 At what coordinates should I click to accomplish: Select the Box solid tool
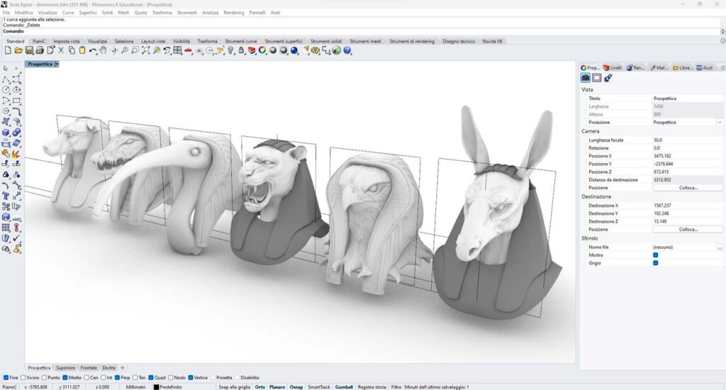click(x=6, y=133)
